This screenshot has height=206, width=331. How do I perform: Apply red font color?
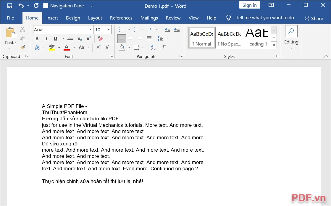67,47
